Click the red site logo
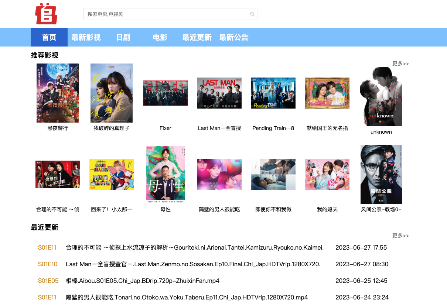The image size is (447, 305). pos(46,14)
